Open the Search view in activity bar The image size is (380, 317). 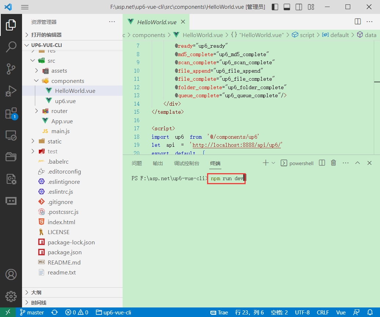click(11, 47)
